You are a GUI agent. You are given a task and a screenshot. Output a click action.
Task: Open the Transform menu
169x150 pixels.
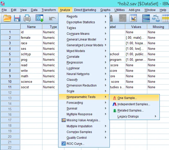(x=49, y=10)
